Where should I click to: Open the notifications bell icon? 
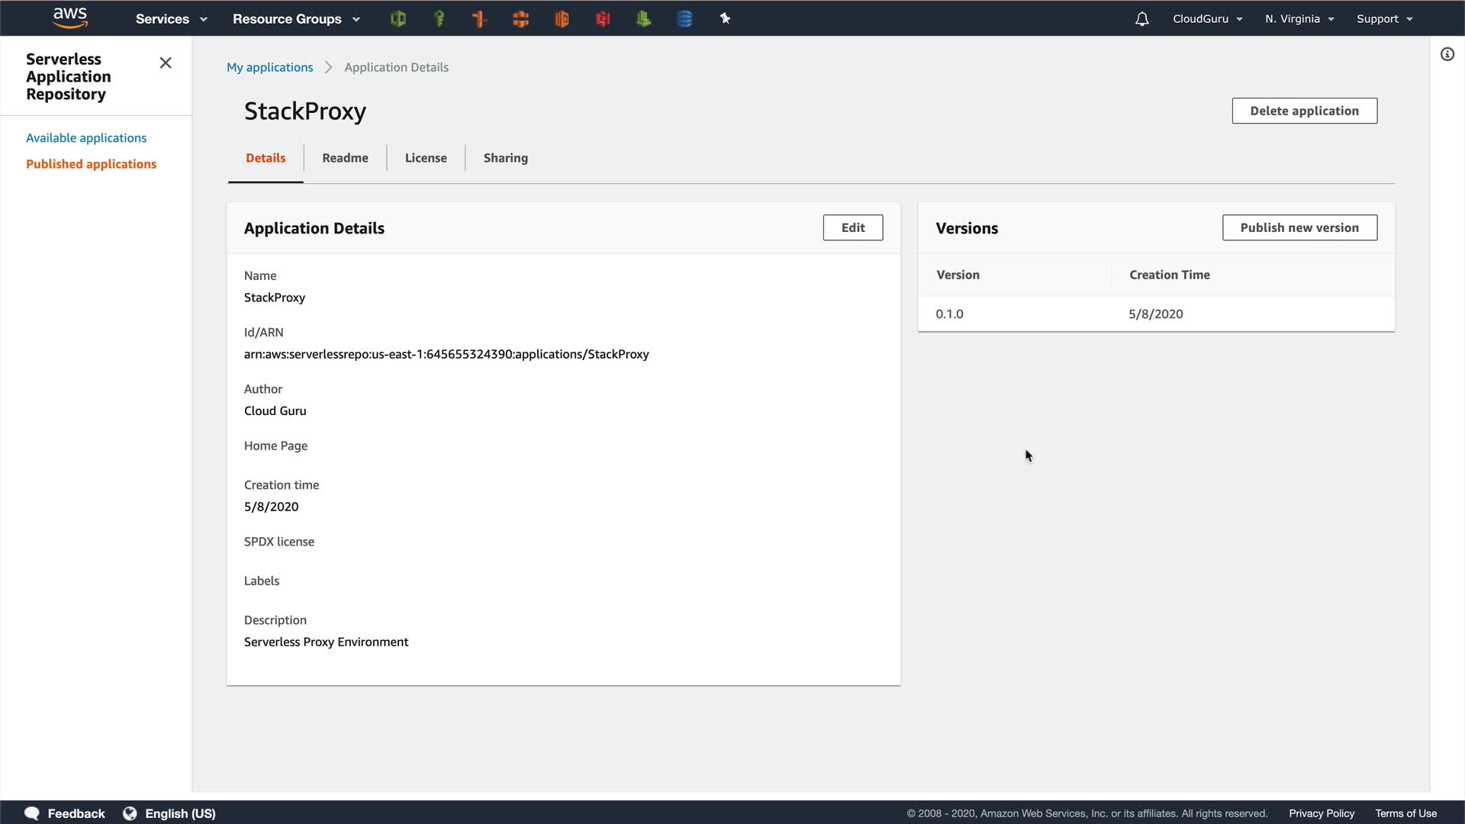click(1141, 19)
